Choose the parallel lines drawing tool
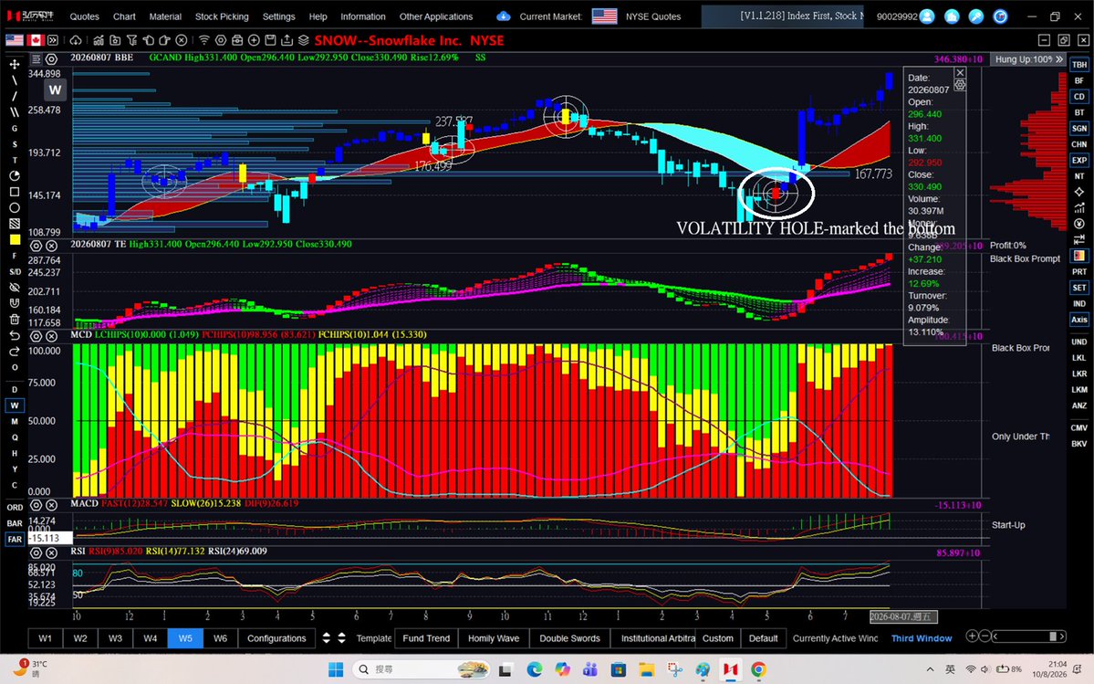This screenshot has width=1094, height=684. pyautogui.click(x=14, y=111)
